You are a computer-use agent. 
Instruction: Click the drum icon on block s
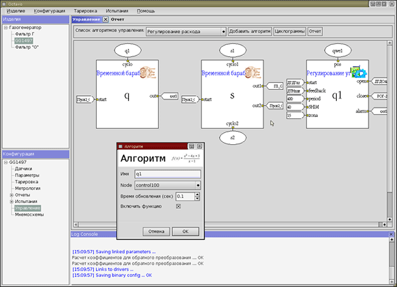tap(253, 73)
